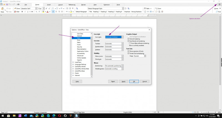Insert special character Omega icon
The width and height of the screenshot is (222, 118).
151,12
